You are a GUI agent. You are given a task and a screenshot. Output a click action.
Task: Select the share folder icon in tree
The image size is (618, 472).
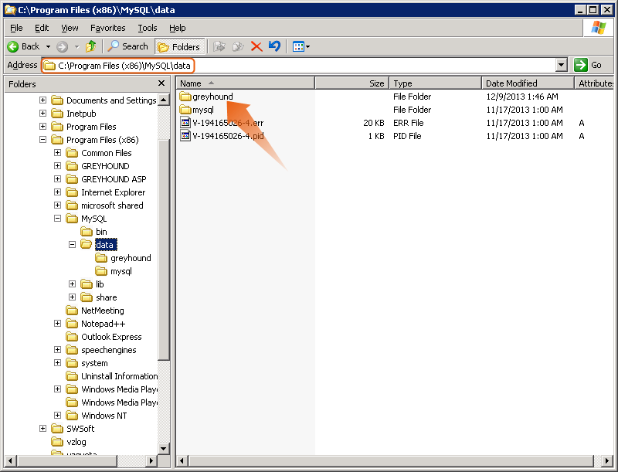click(x=87, y=297)
